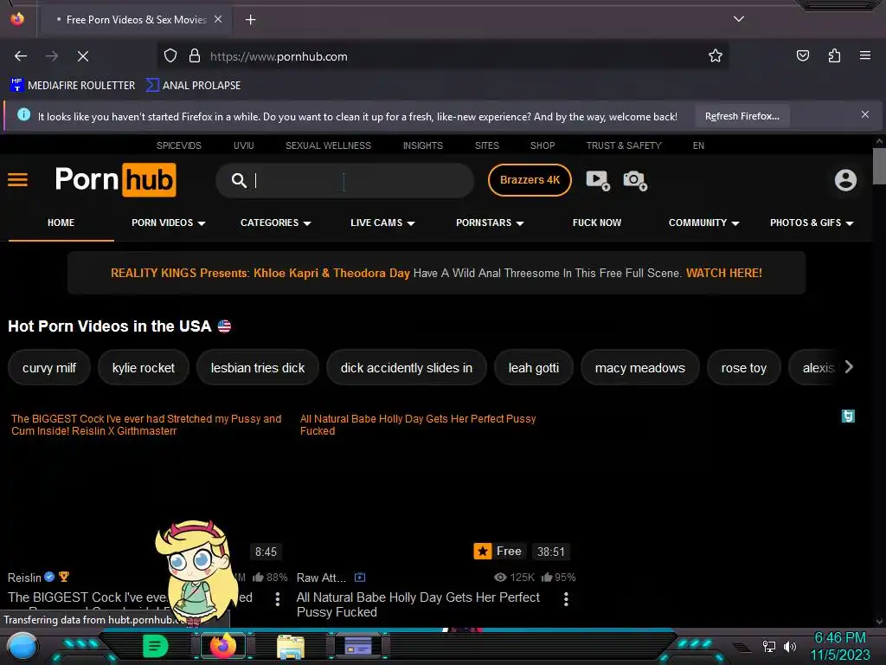The height and width of the screenshot is (665, 886).
Task: Click the magnifier search icon
Action: click(x=239, y=180)
